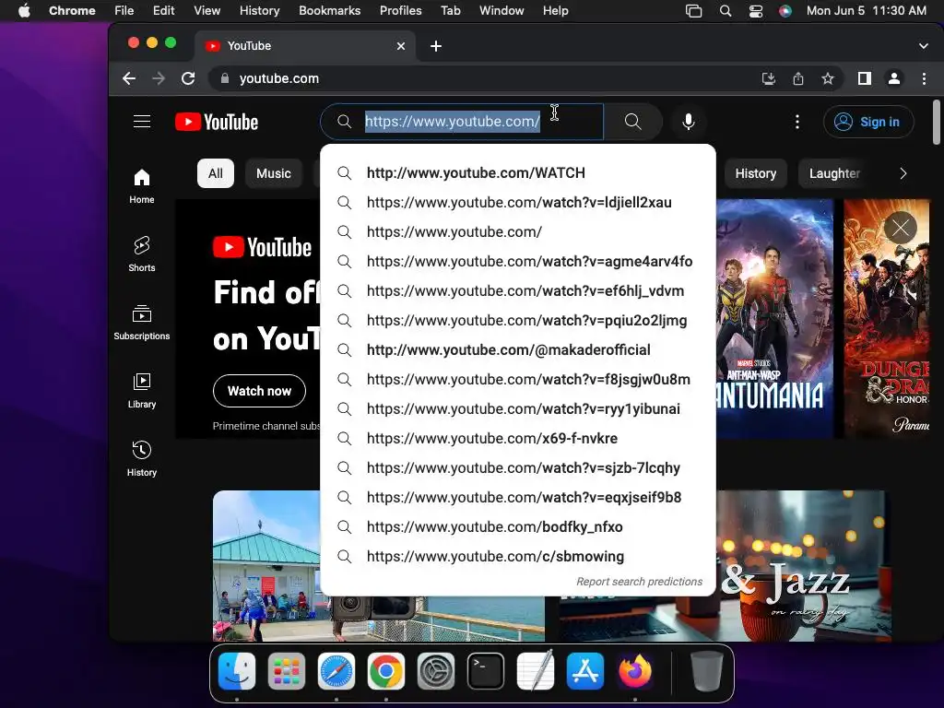Select the Laughter filter chip
Viewport: 944px width, 708px height.
click(x=834, y=173)
